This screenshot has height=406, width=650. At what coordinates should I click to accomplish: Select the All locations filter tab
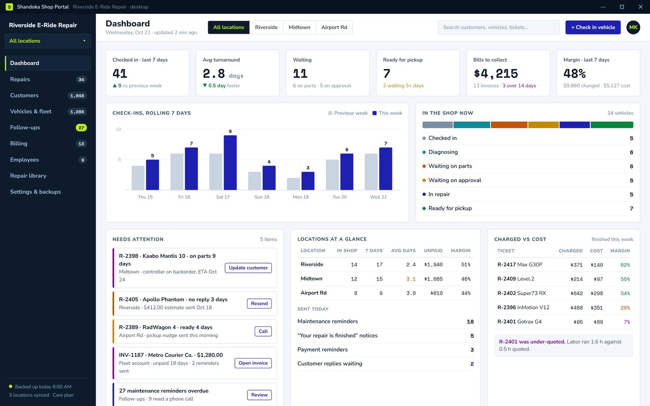tap(229, 27)
